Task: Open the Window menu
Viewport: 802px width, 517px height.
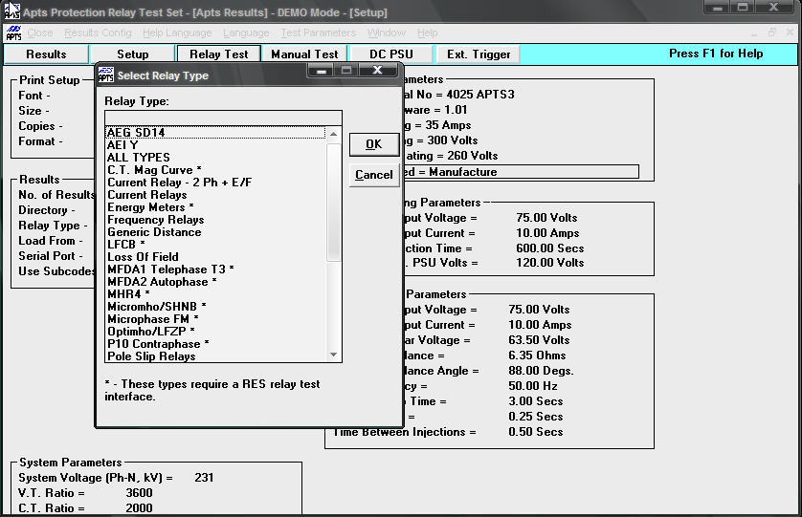Action: point(387,32)
